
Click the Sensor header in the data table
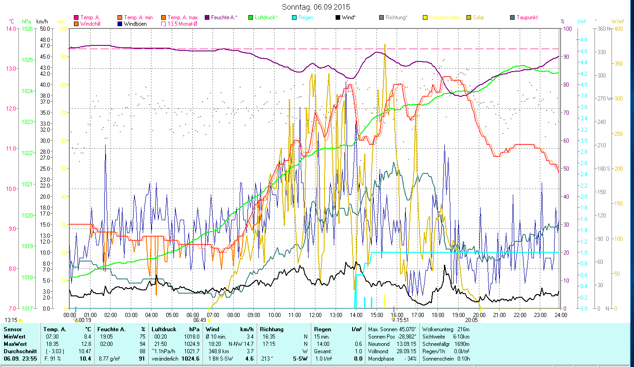12,329
